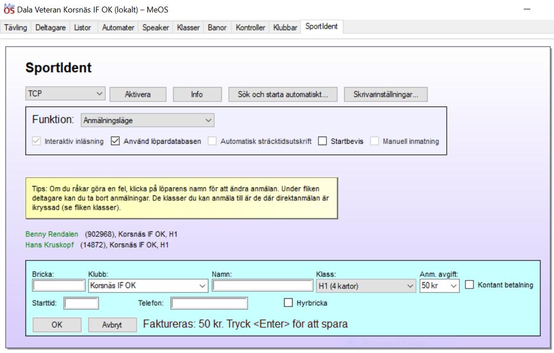Screen dimensions: 554x353
Task: Go to the Klubbar tab
Action: [285, 28]
